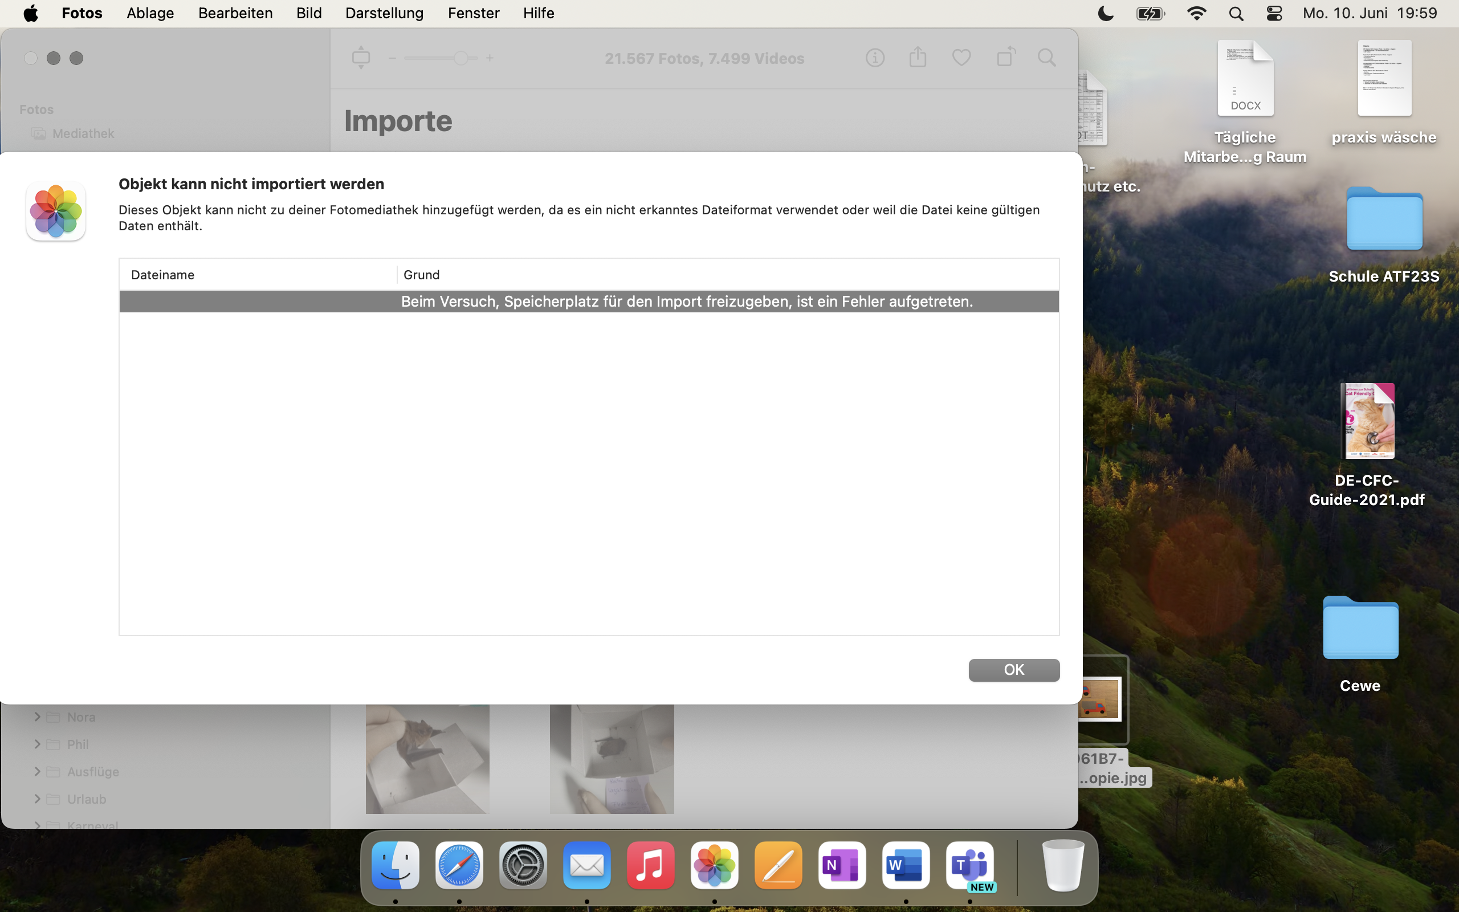The image size is (1459, 912).
Task: Open OneNote from the Dock
Action: (x=842, y=866)
